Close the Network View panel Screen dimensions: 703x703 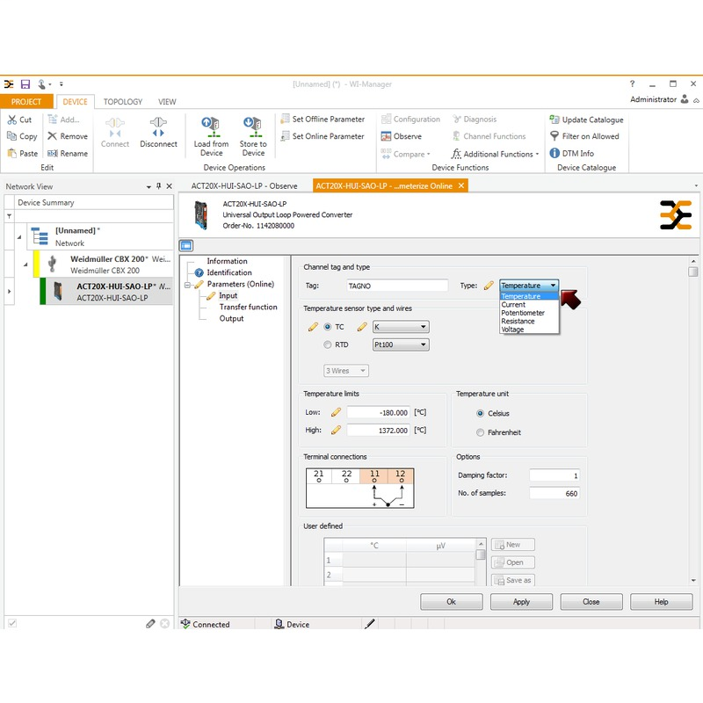169,186
